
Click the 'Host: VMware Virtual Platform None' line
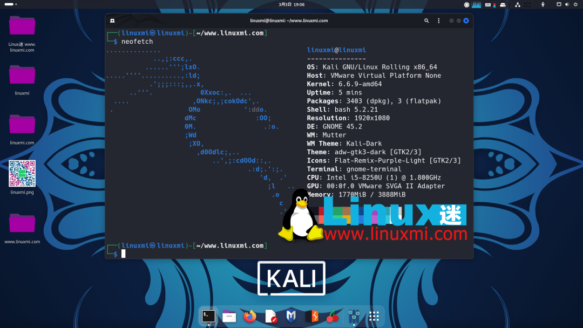374,76
